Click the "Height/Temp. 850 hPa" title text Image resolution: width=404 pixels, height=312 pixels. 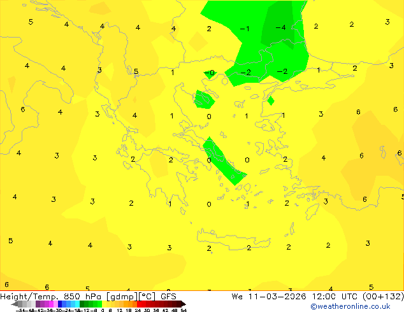click(50, 297)
